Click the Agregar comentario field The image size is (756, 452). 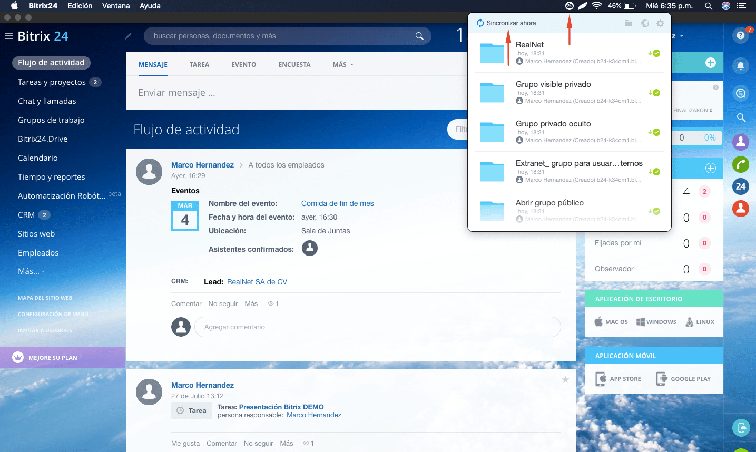pyautogui.click(x=378, y=327)
